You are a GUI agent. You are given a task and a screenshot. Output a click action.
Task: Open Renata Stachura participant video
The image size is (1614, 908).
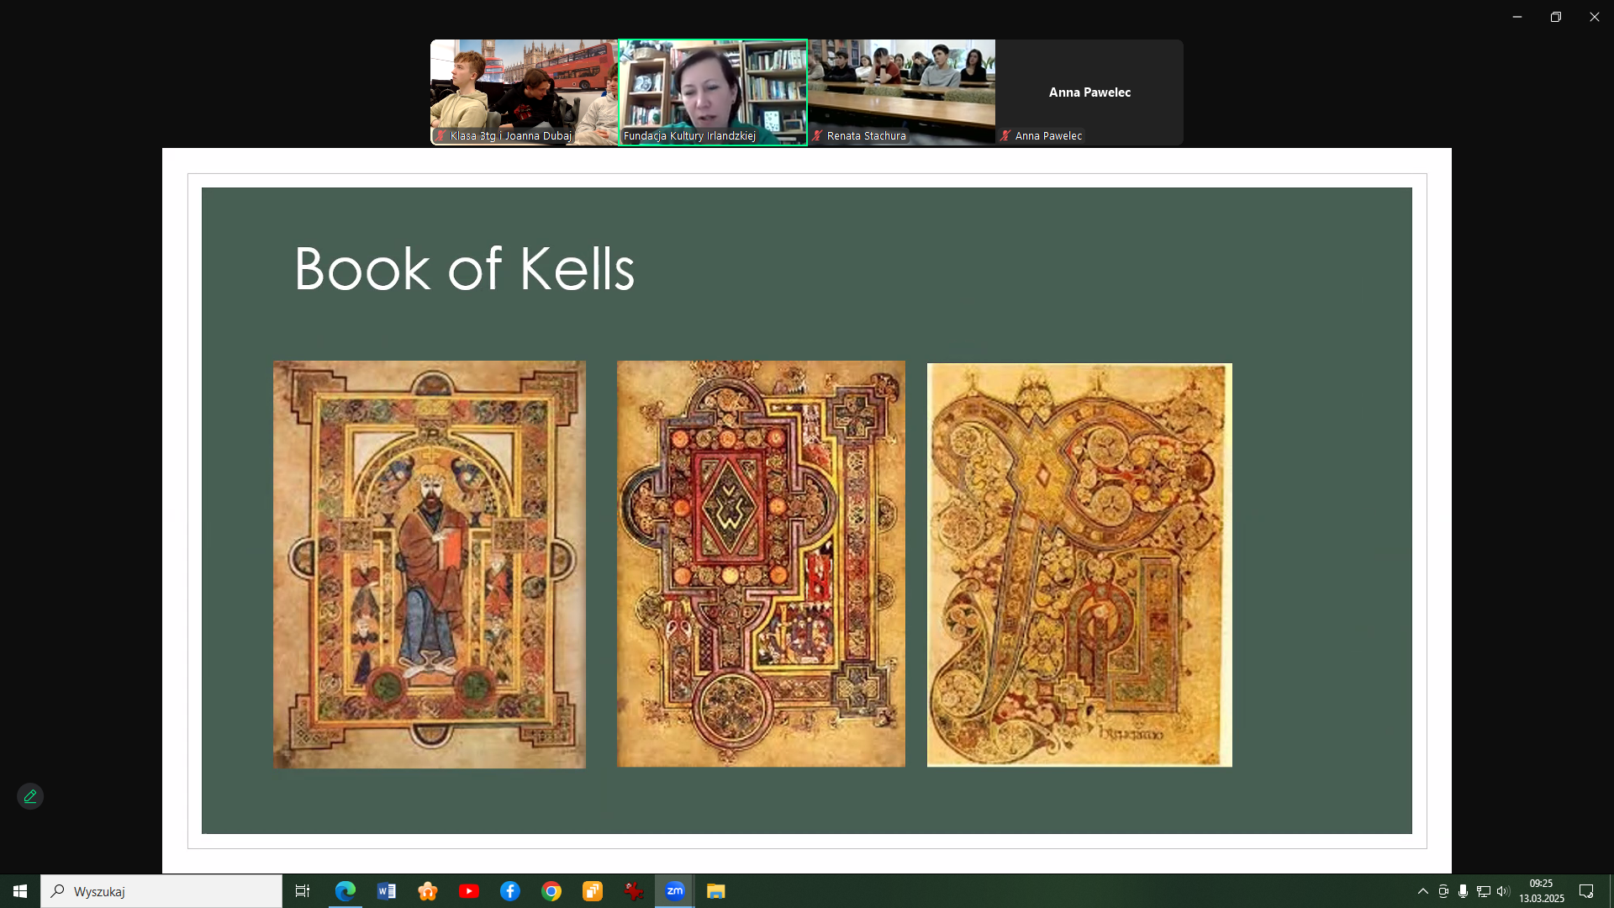click(901, 92)
